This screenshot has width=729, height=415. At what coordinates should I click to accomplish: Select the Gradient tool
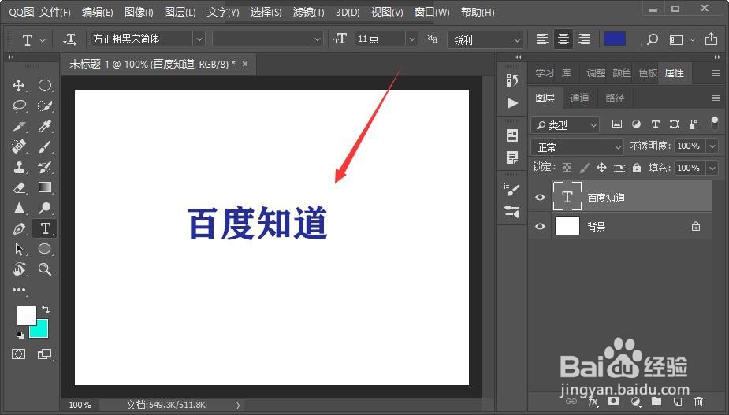[x=45, y=187]
